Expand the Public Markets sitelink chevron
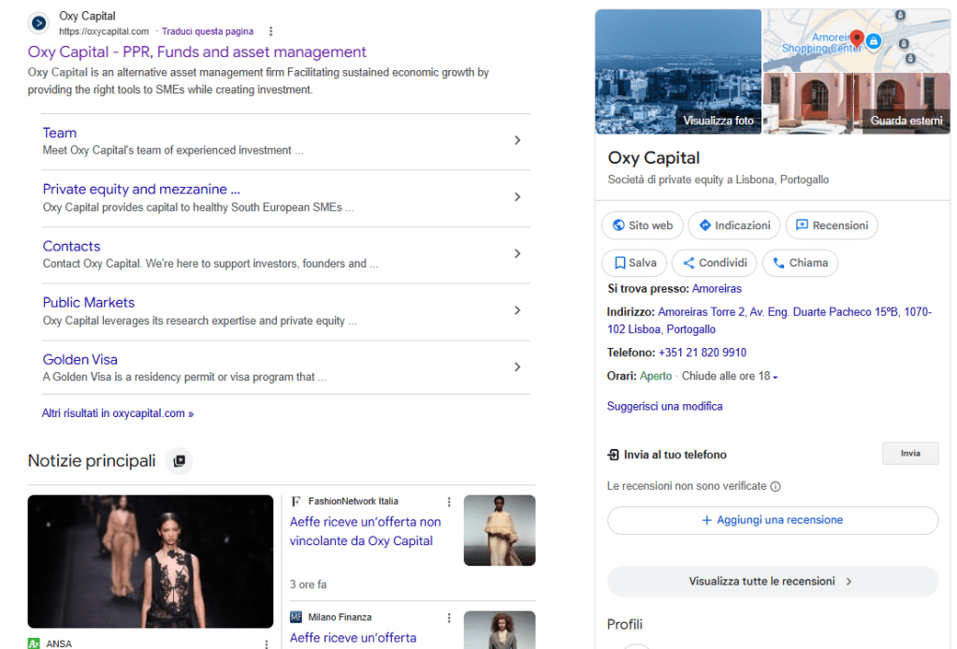Screen dimensions: 957x649 [517, 310]
